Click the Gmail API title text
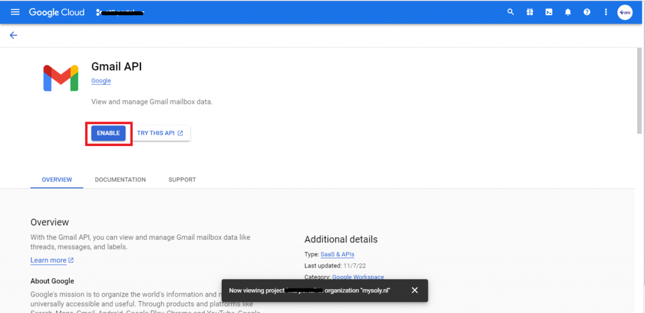Screen dimensions: 645x313 [x=117, y=67]
